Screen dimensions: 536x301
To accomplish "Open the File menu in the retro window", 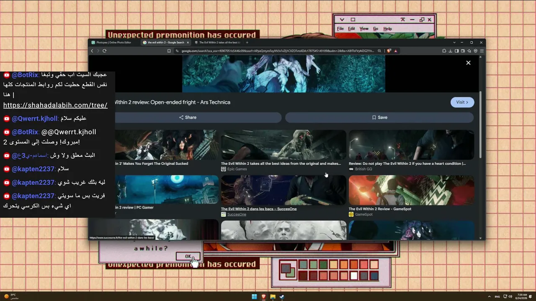I will tap(340, 29).
